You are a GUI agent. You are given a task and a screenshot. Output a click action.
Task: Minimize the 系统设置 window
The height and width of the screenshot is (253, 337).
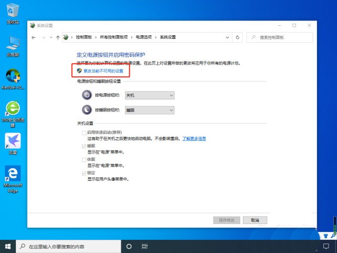[279, 25]
